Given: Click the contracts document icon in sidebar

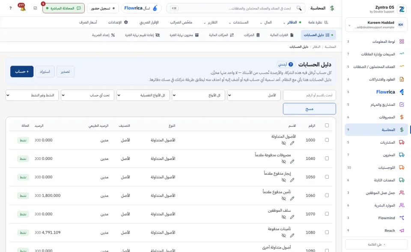Looking at the screenshot, I should point(402,79).
